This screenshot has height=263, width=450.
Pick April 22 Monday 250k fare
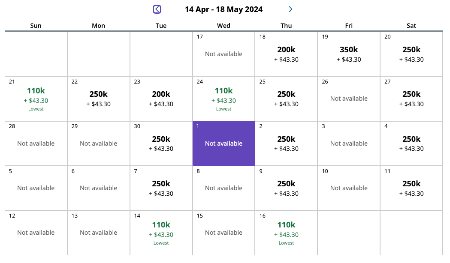(x=98, y=99)
